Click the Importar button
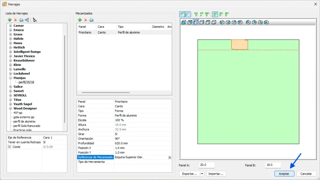 coord(216,174)
